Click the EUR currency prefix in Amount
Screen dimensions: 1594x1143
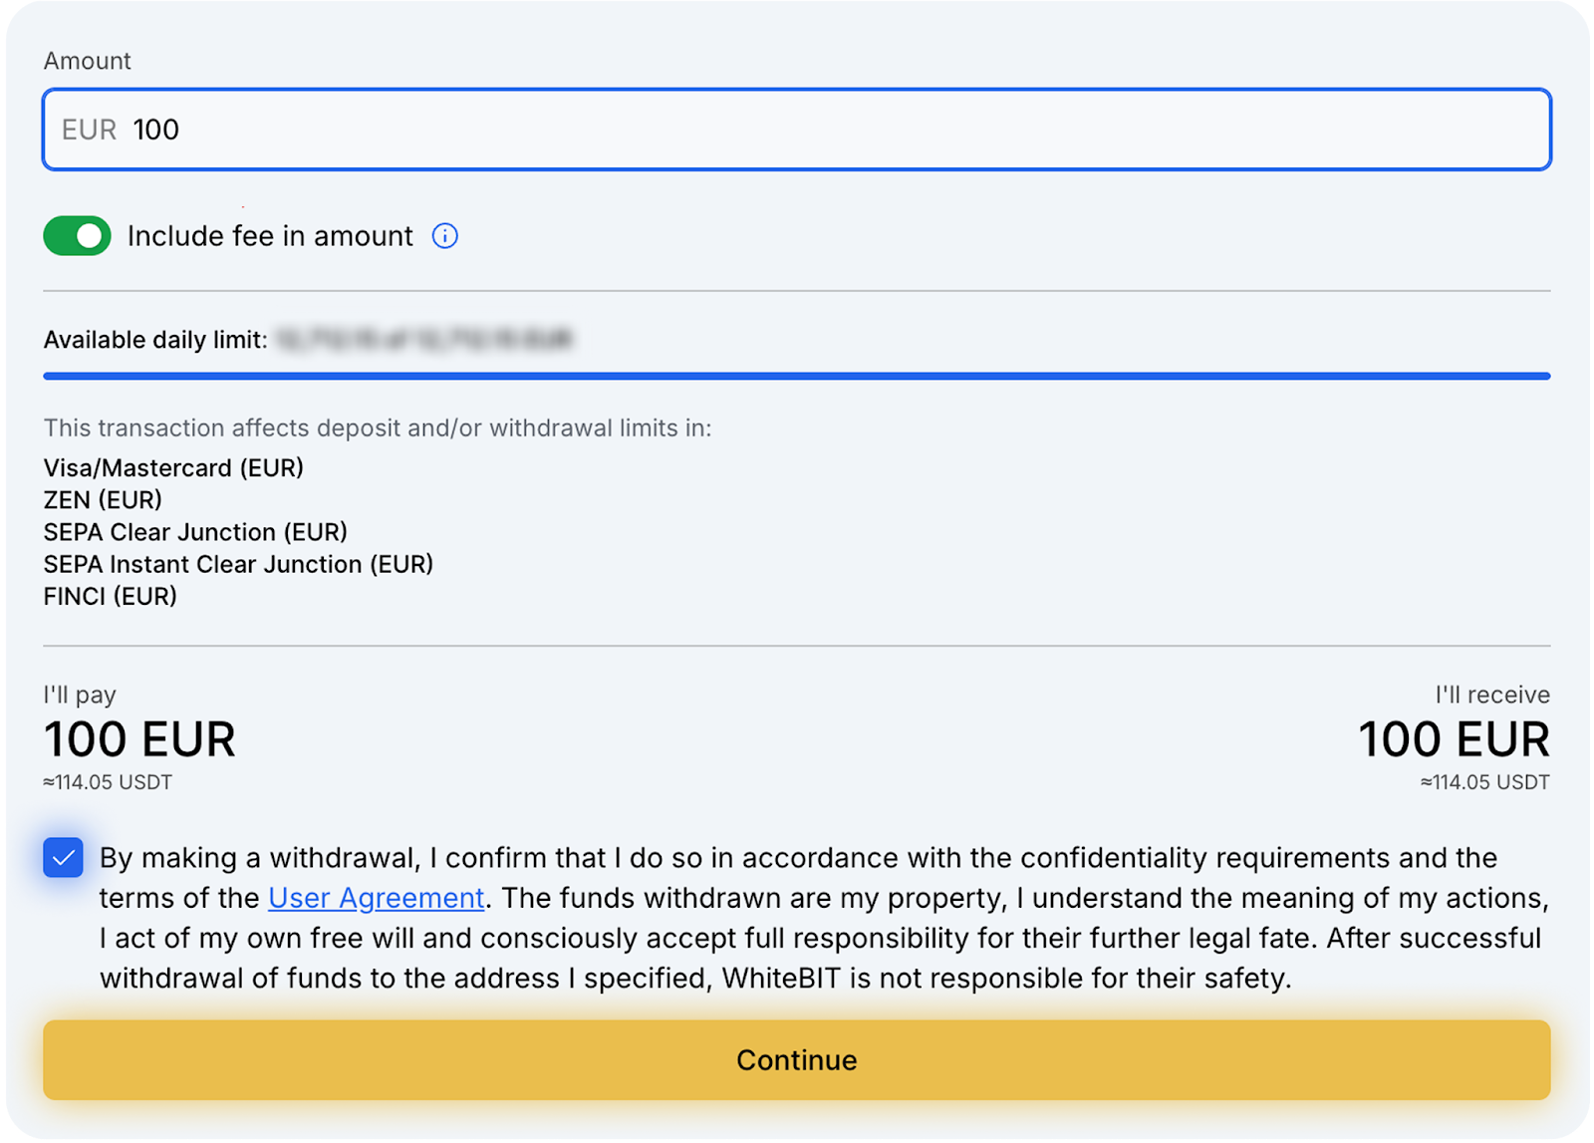coord(89,130)
